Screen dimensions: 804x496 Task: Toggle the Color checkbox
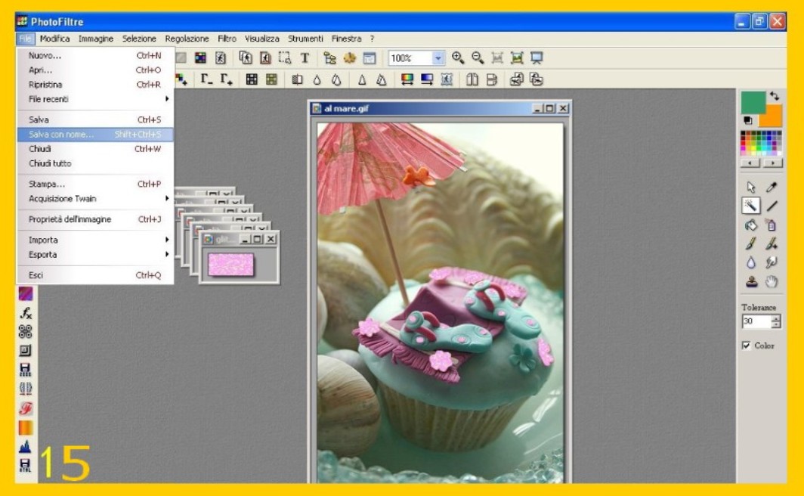click(x=746, y=346)
